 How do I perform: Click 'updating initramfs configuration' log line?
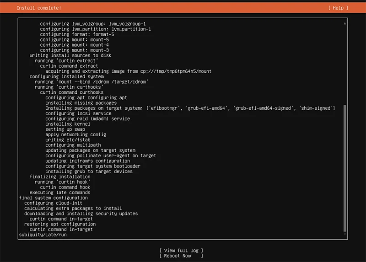(x=87, y=161)
